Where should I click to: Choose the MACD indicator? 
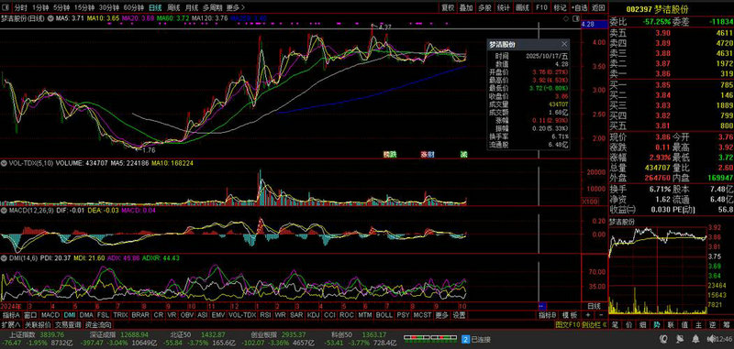(x=50, y=315)
